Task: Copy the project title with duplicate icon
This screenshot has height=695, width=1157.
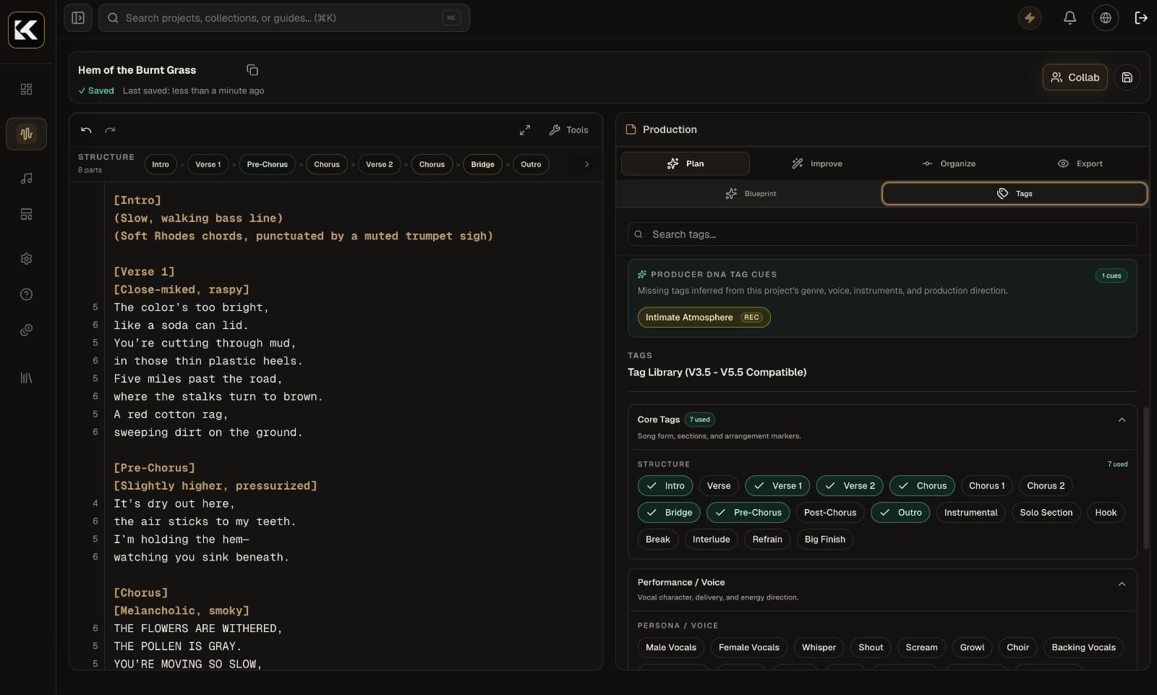Action: click(x=252, y=70)
